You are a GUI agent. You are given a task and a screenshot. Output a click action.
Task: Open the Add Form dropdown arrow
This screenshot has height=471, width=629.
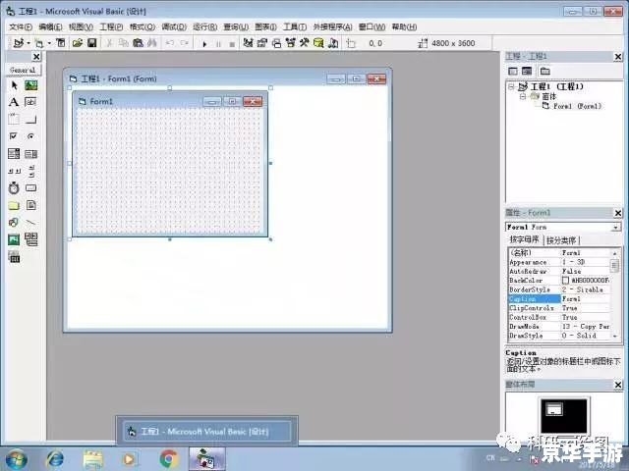(x=49, y=43)
